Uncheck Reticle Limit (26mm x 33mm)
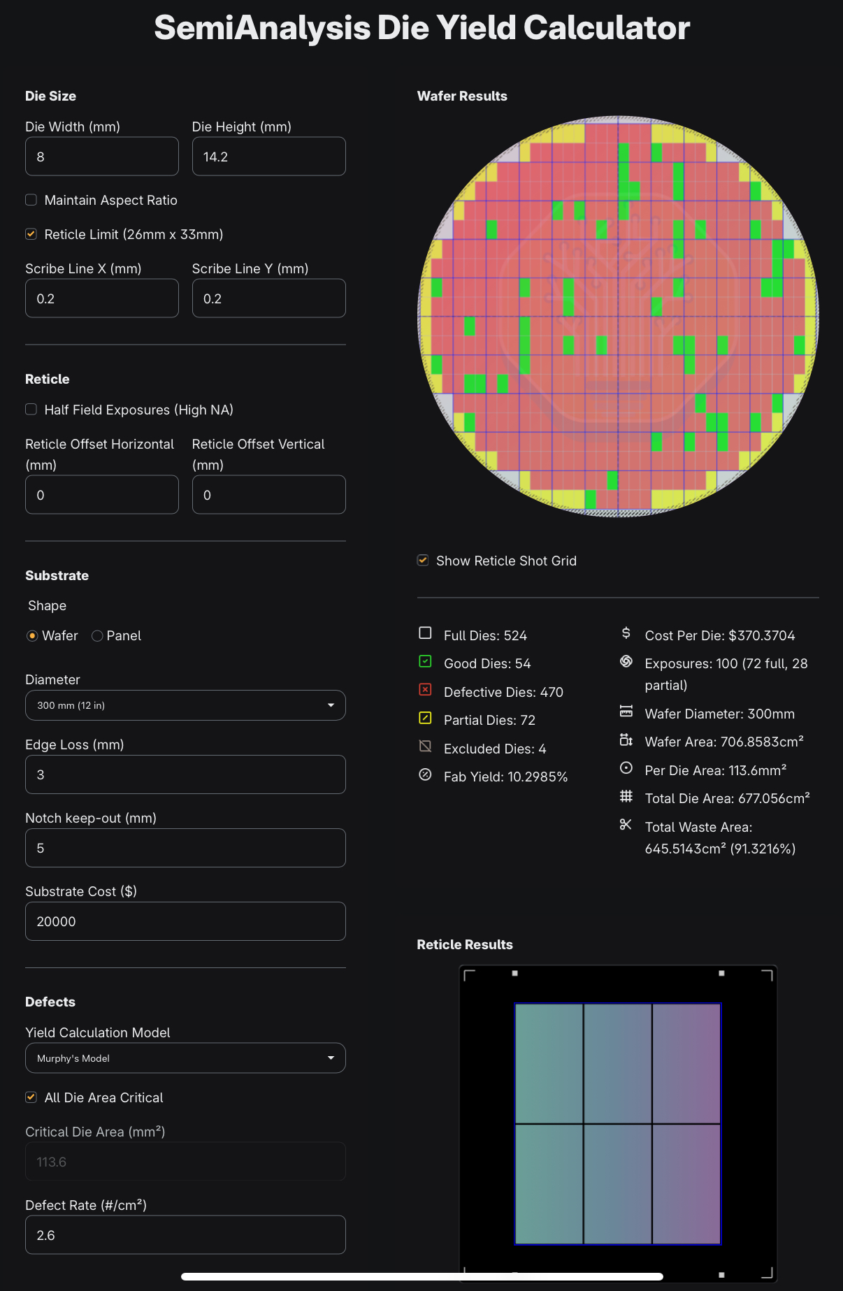This screenshot has height=1291, width=843. 31,234
